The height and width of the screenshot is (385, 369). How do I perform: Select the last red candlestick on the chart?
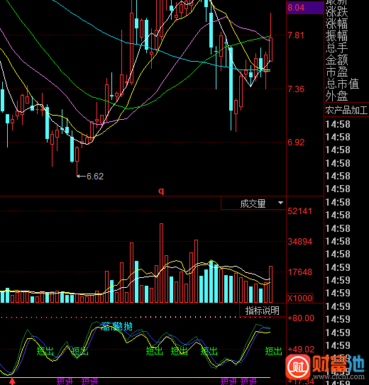pos(271,50)
